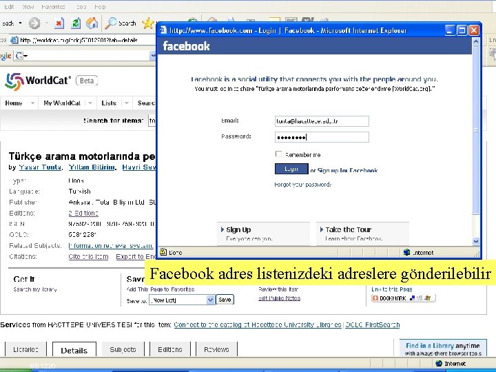Open Hacettepe University Libraries catalog link
496x372 pixels.
pos(258,325)
